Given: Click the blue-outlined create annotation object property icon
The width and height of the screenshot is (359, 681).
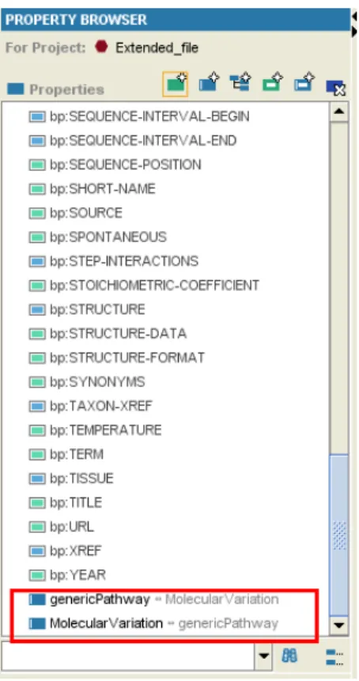Looking at the screenshot, I should 304,82.
